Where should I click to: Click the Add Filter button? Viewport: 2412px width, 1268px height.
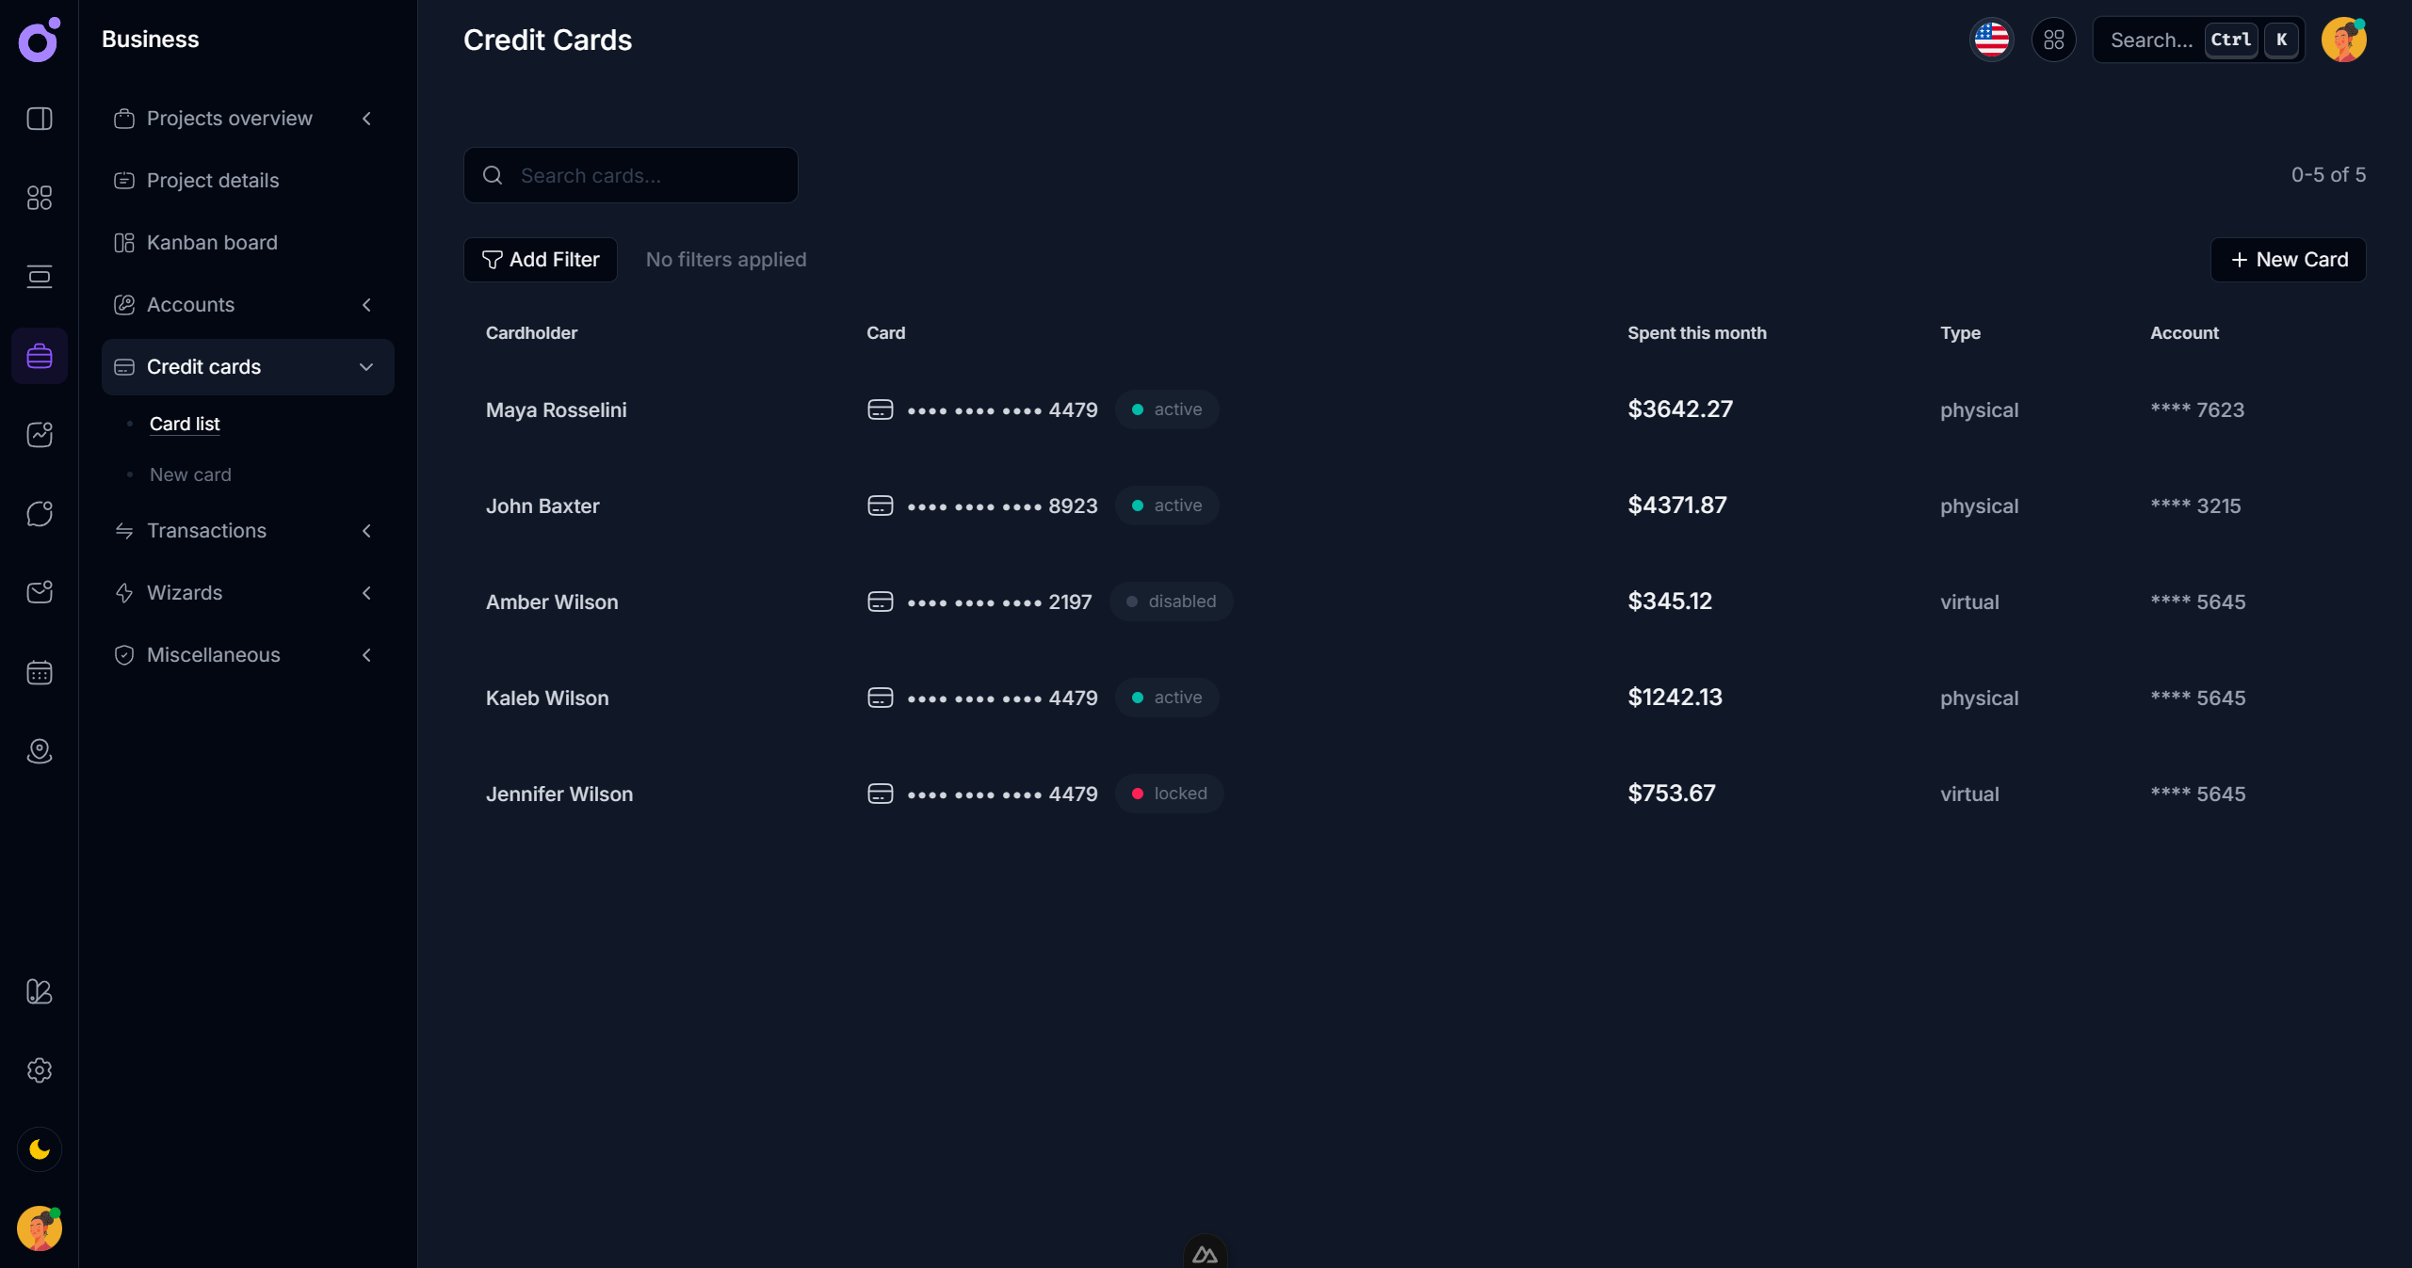(x=541, y=260)
